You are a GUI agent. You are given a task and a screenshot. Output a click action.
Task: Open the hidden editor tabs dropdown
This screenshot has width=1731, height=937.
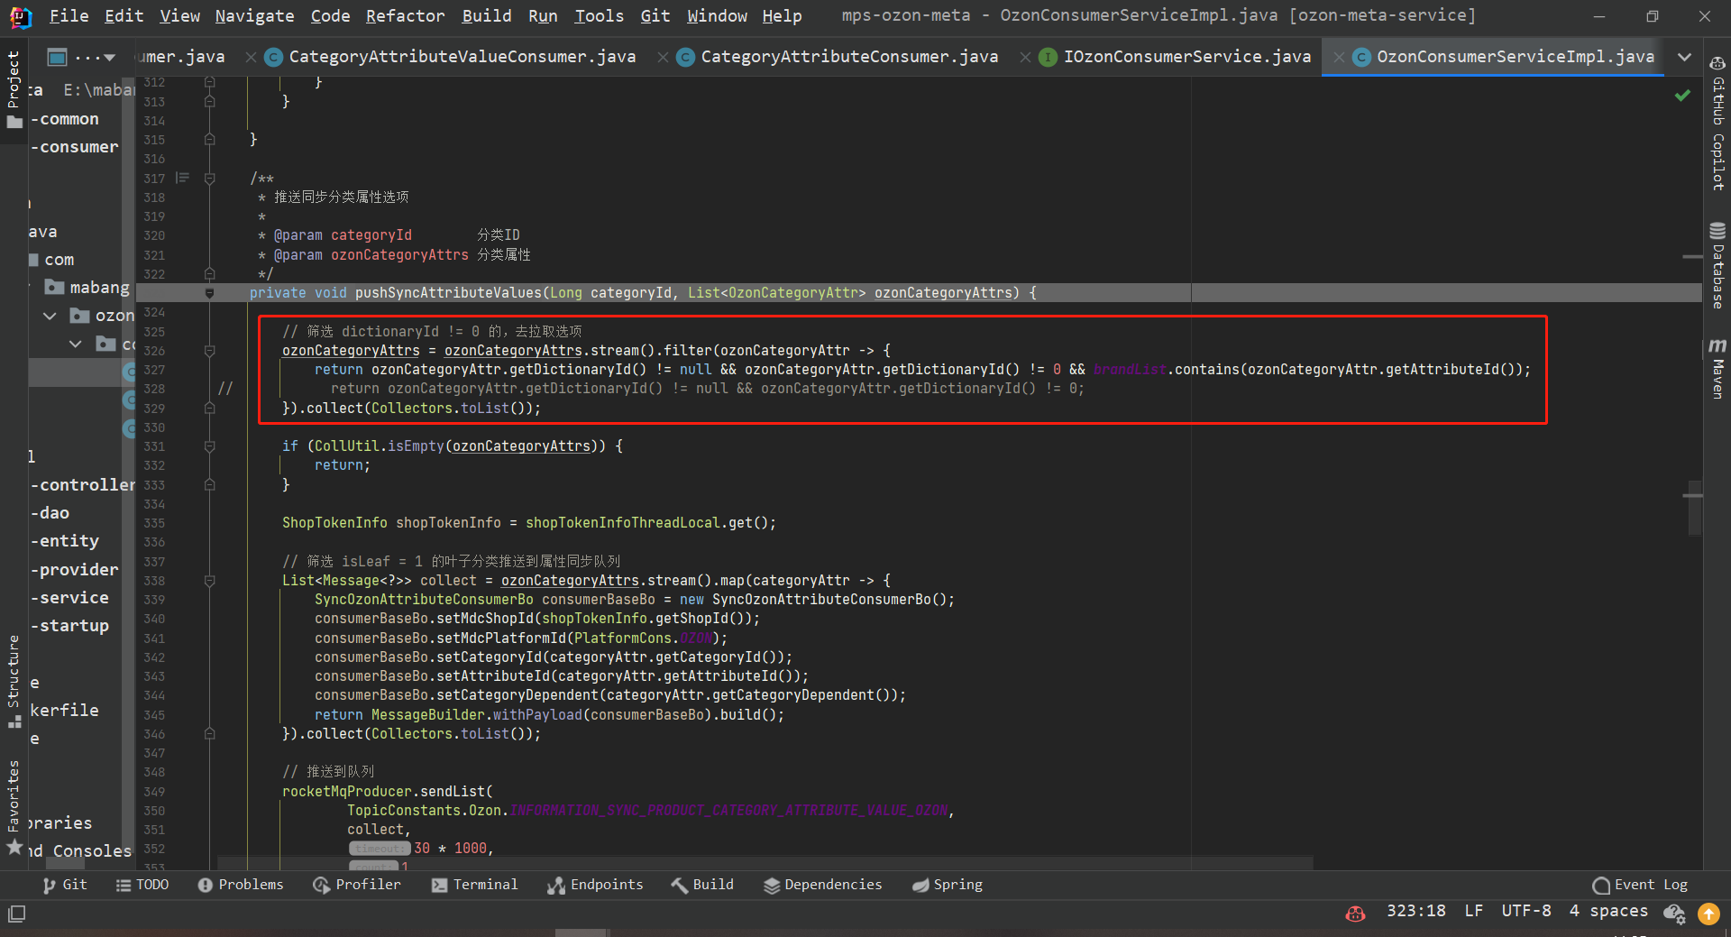click(1684, 57)
